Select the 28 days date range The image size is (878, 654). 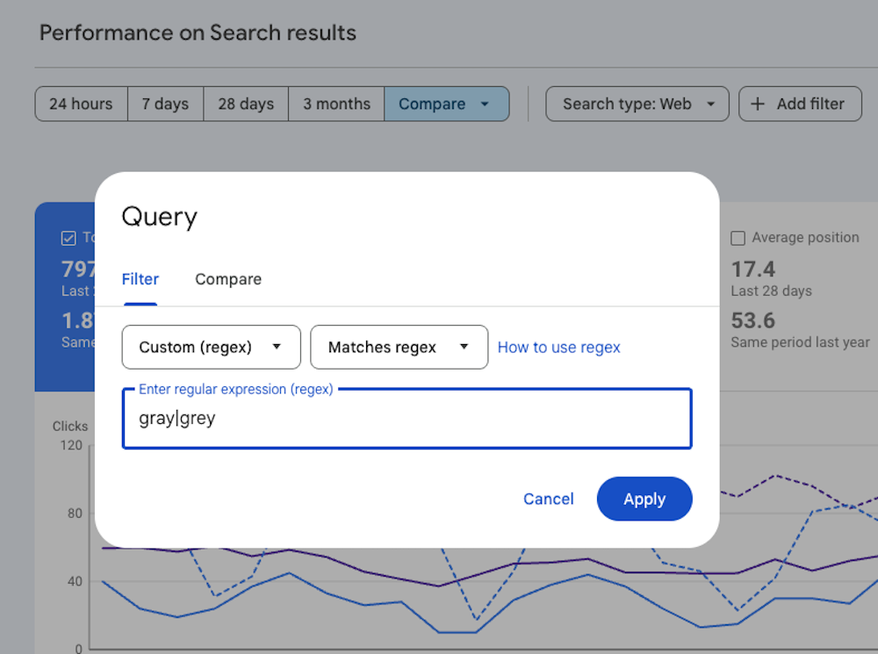point(246,104)
